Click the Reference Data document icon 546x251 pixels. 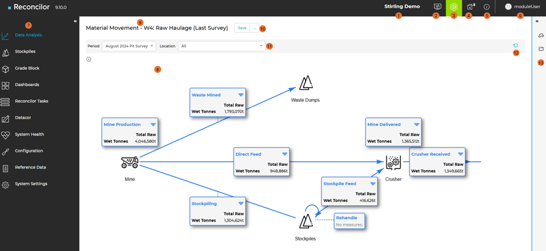click(5, 168)
